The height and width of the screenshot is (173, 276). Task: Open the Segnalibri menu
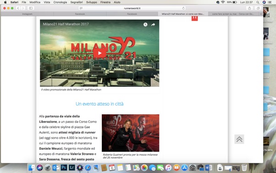pos(77,2)
